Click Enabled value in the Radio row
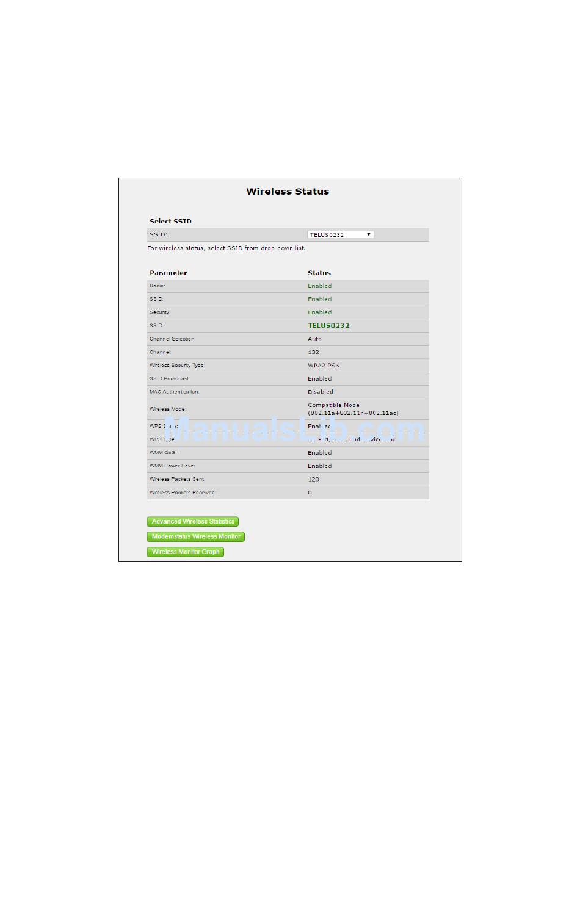Viewport: 580px width, 924px height. [x=320, y=286]
